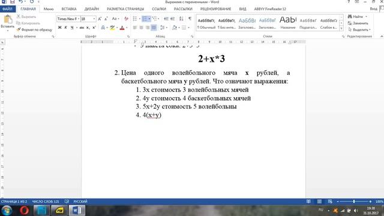Expand the Paste options arrow
The width and height of the screenshot is (384, 216).
point(8,31)
